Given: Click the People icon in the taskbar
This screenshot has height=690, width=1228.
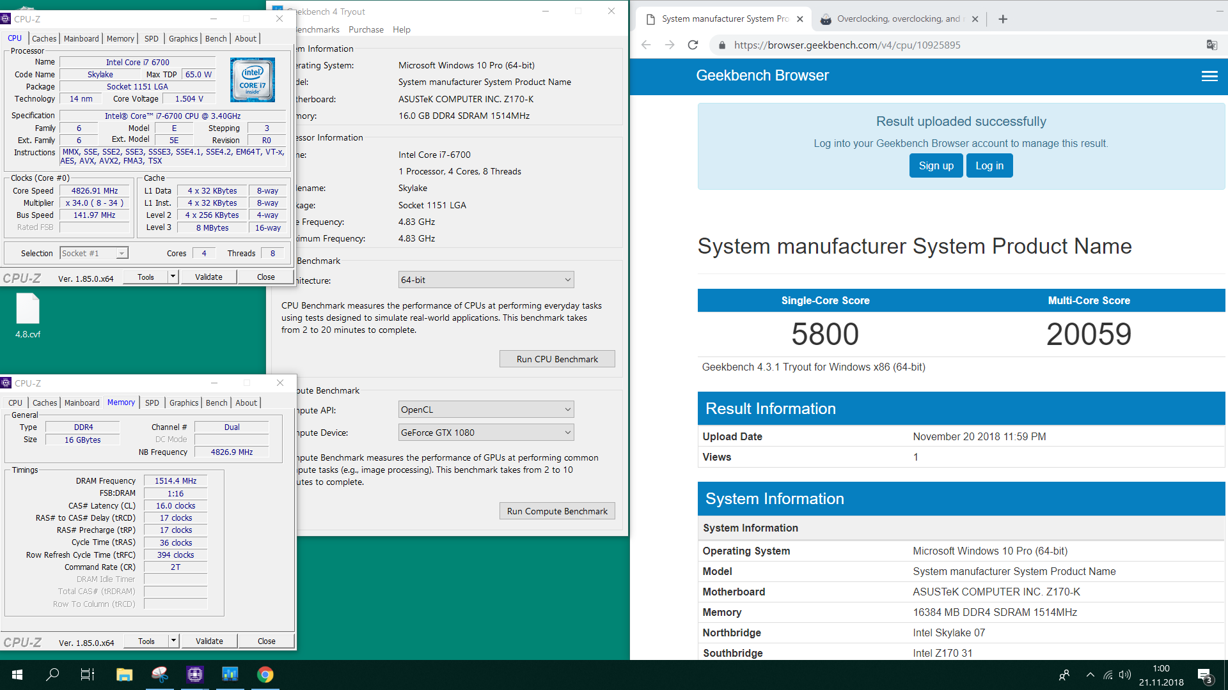Looking at the screenshot, I should [x=1064, y=675].
